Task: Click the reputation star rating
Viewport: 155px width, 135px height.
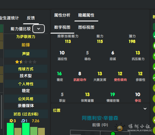Action: [x=26, y=62]
